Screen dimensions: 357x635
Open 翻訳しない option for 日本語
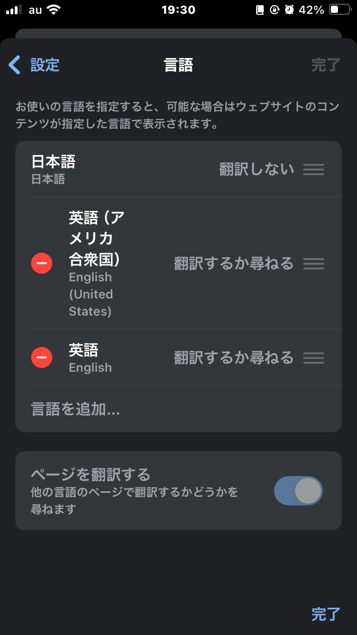[x=257, y=169]
